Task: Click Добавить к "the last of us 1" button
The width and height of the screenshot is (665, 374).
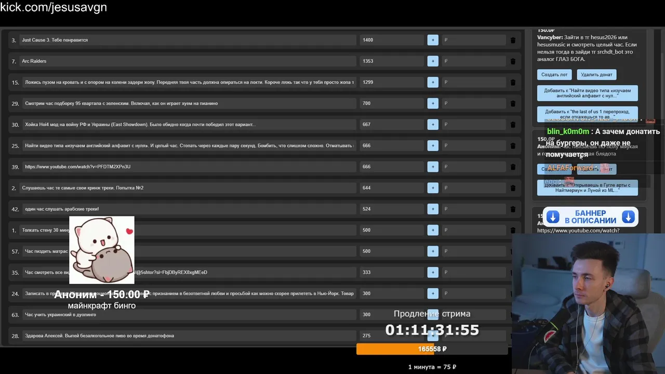Action: click(x=587, y=114)
